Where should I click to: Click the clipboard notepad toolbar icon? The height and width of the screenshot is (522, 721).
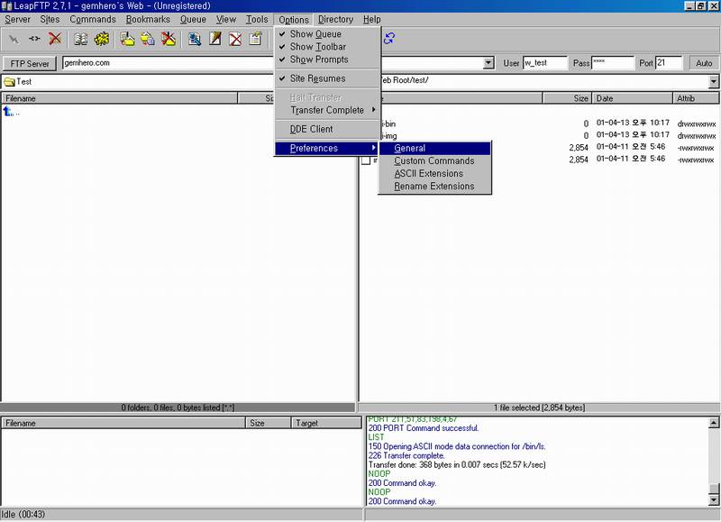coord(256,39)
